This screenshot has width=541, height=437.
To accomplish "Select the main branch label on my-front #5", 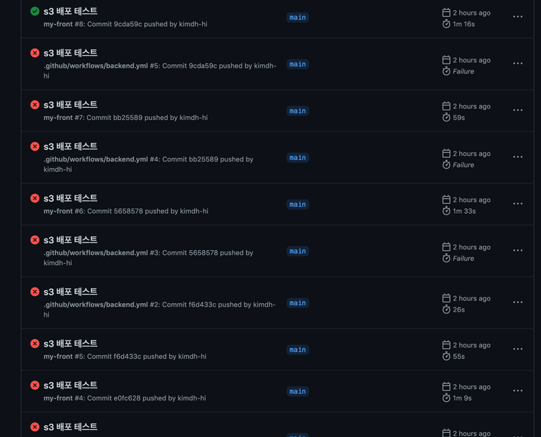I will click(x=297, y=350).
